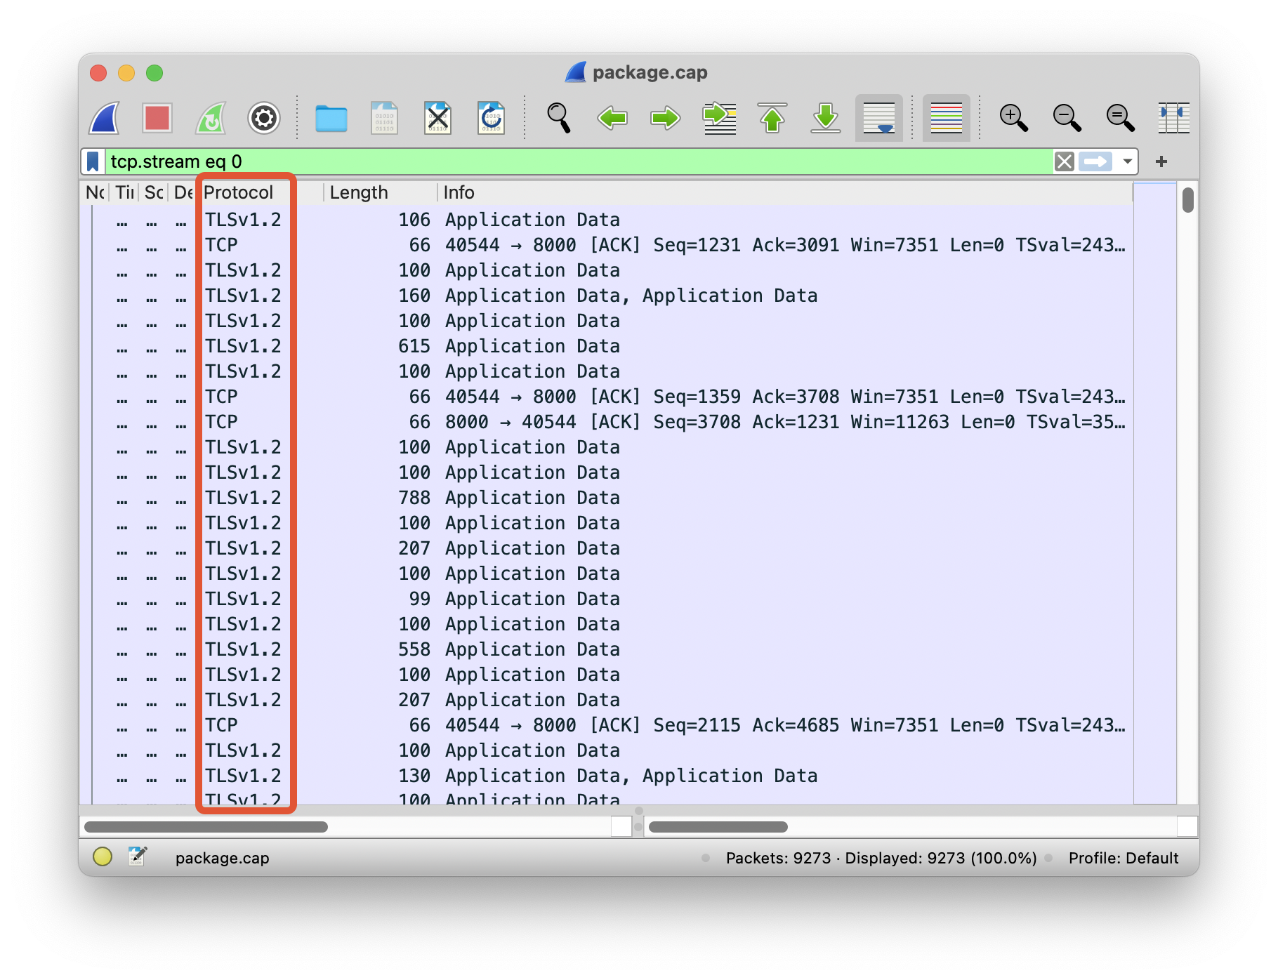Clear the display filter with the X button
This screenshot has height=980, width=1278.
pos(1064,161)
